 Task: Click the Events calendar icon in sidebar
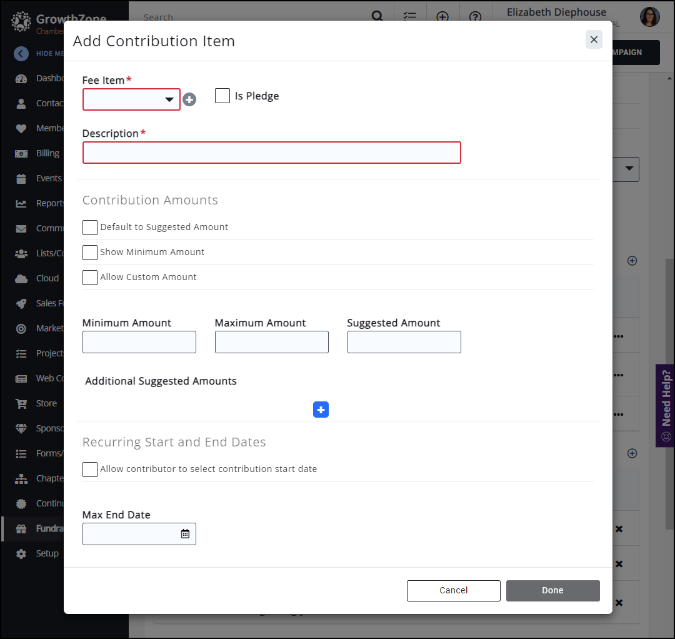(x=21, y=178)
